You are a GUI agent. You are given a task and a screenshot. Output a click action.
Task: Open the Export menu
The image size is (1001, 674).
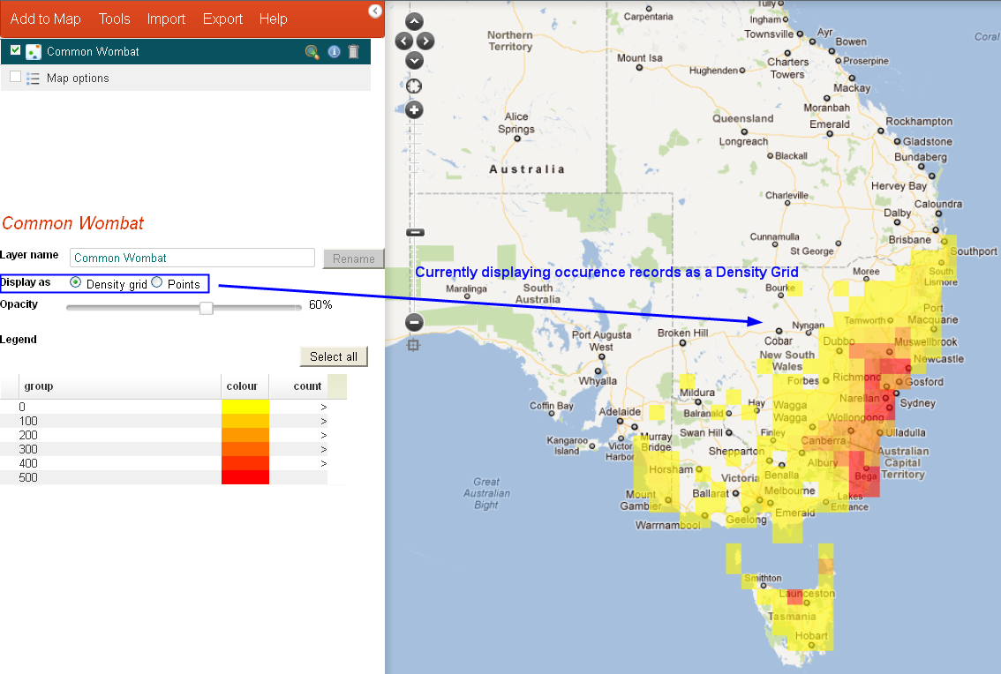coord(222,19)
